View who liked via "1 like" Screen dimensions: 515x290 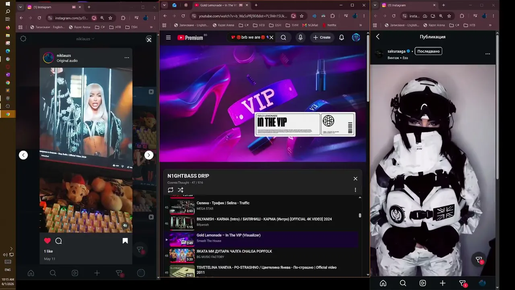(48, 251)
